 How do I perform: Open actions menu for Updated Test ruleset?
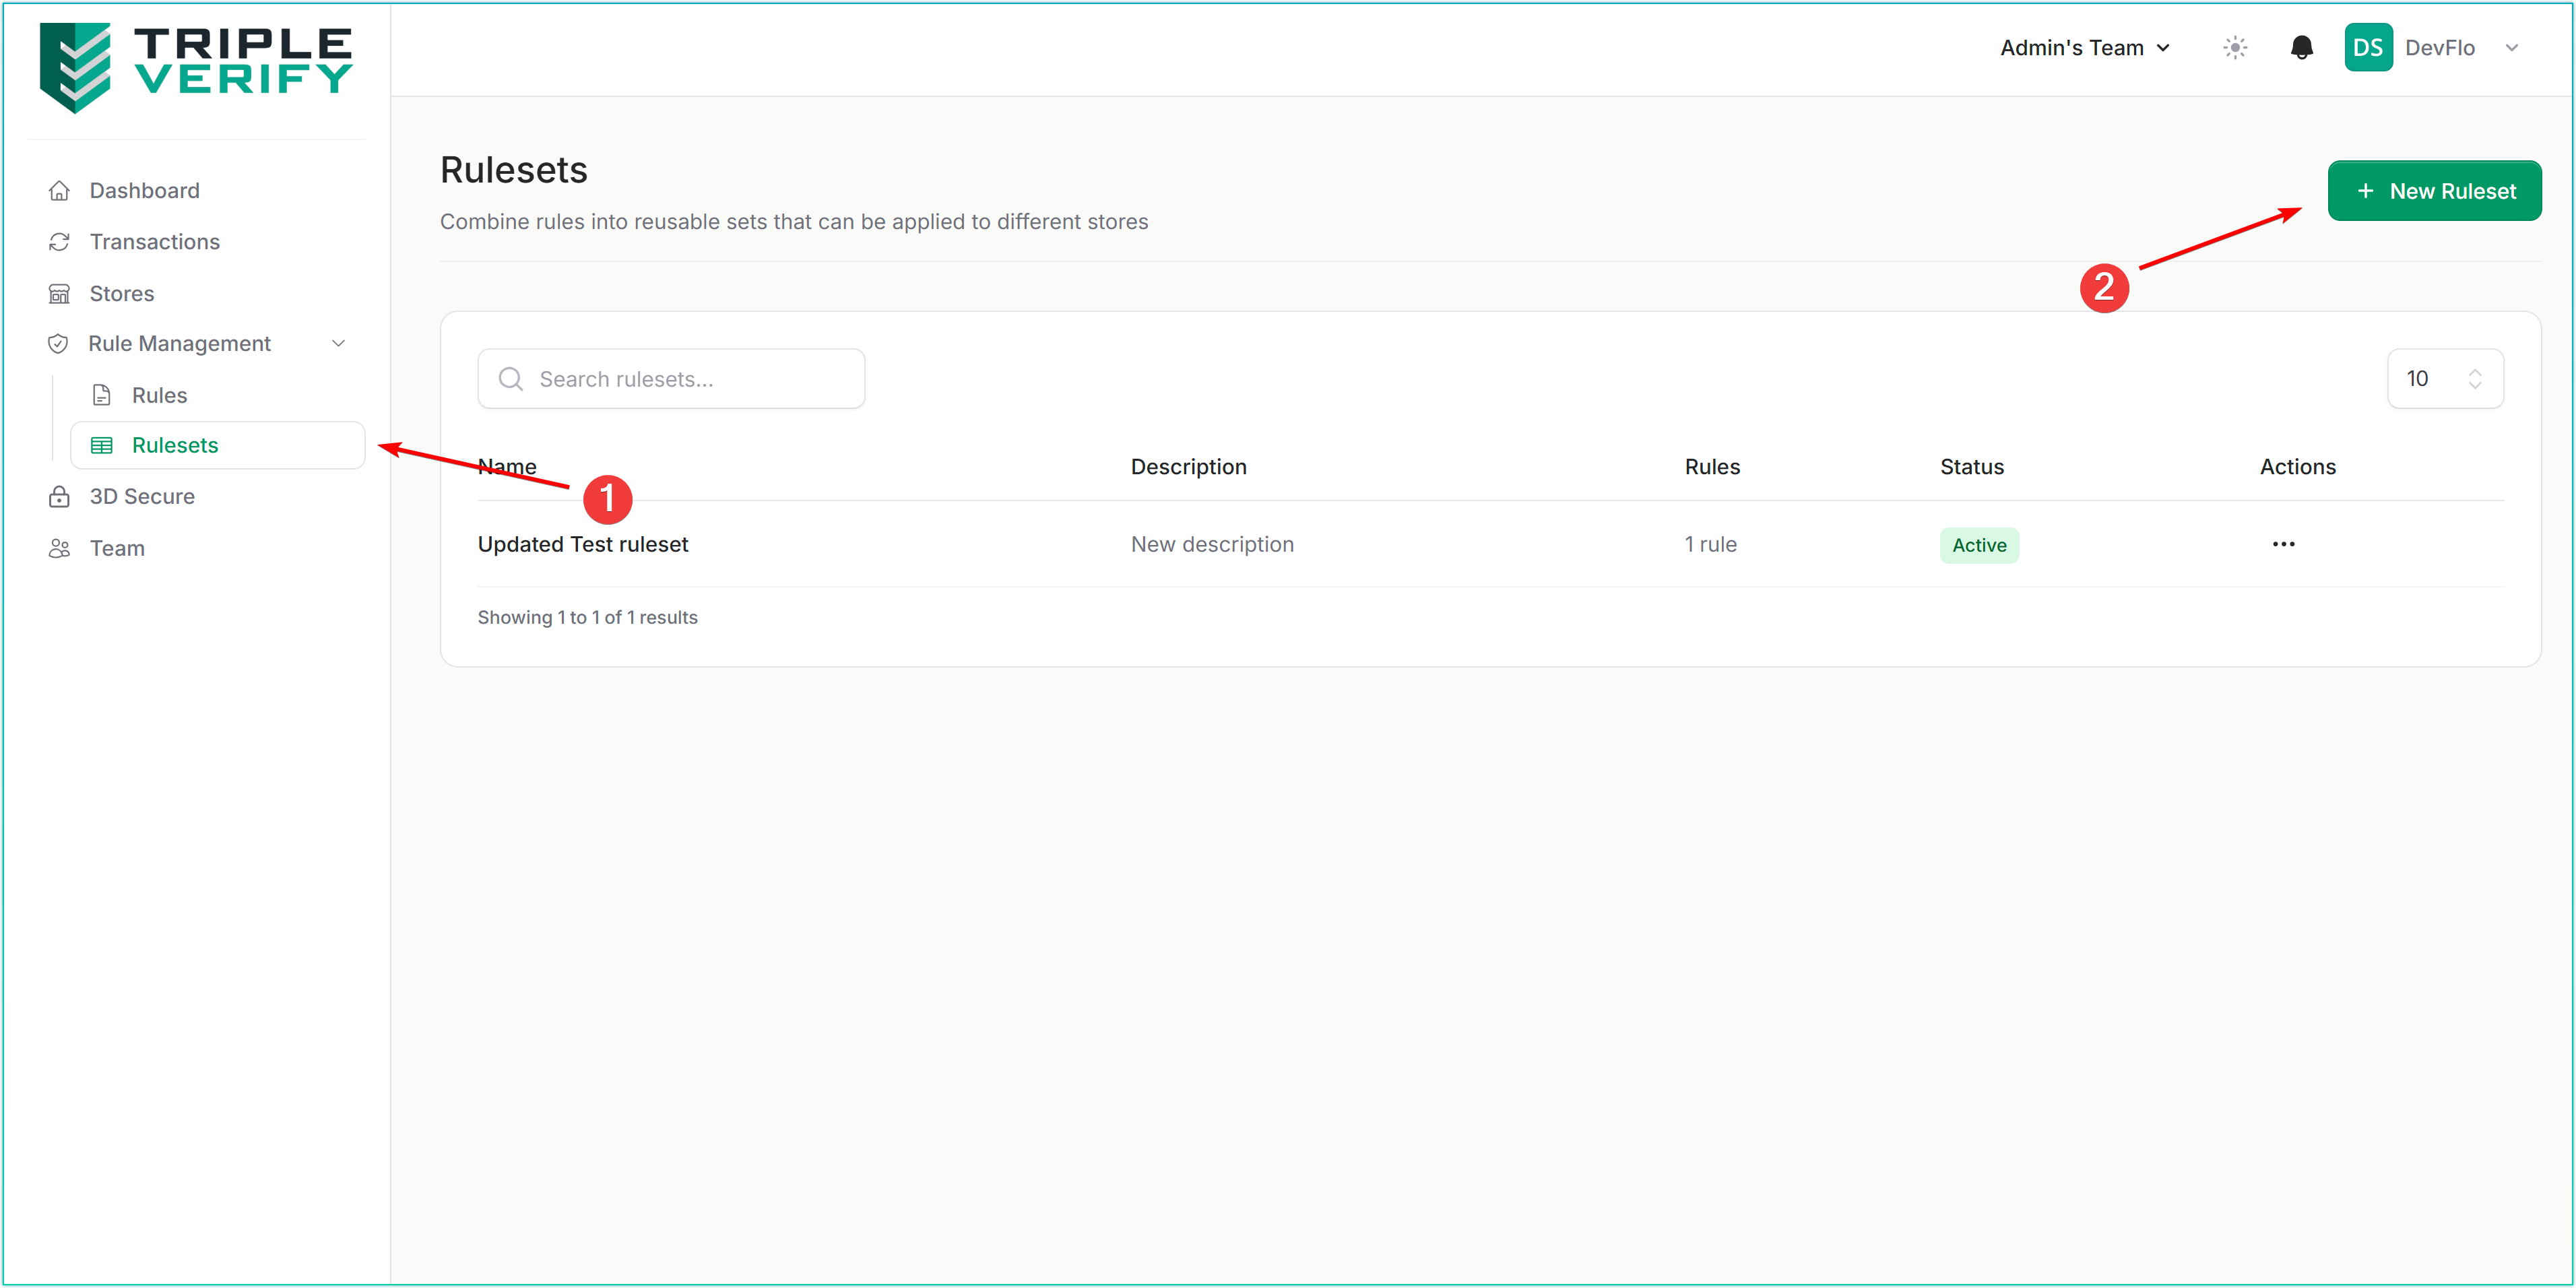coord(2283,545)
